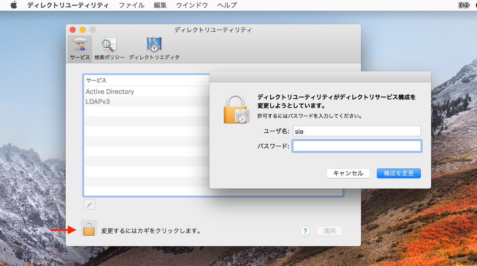
Task: Open the 編集 menu
Action: [x=160, y=5]
